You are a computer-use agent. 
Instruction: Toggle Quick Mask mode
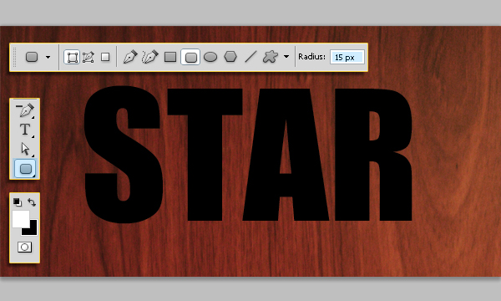[24, 247]
